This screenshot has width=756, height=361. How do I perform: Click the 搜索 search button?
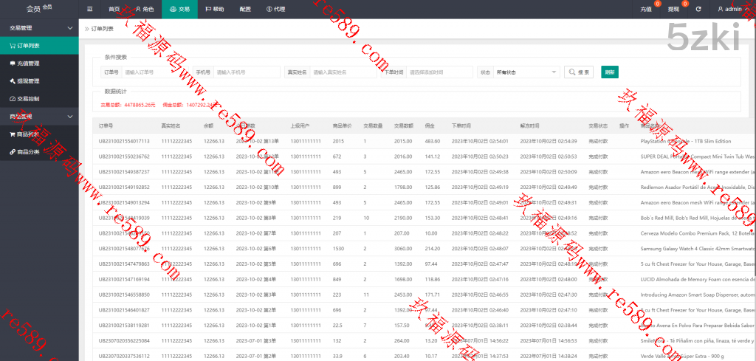(x=580, y=72)
